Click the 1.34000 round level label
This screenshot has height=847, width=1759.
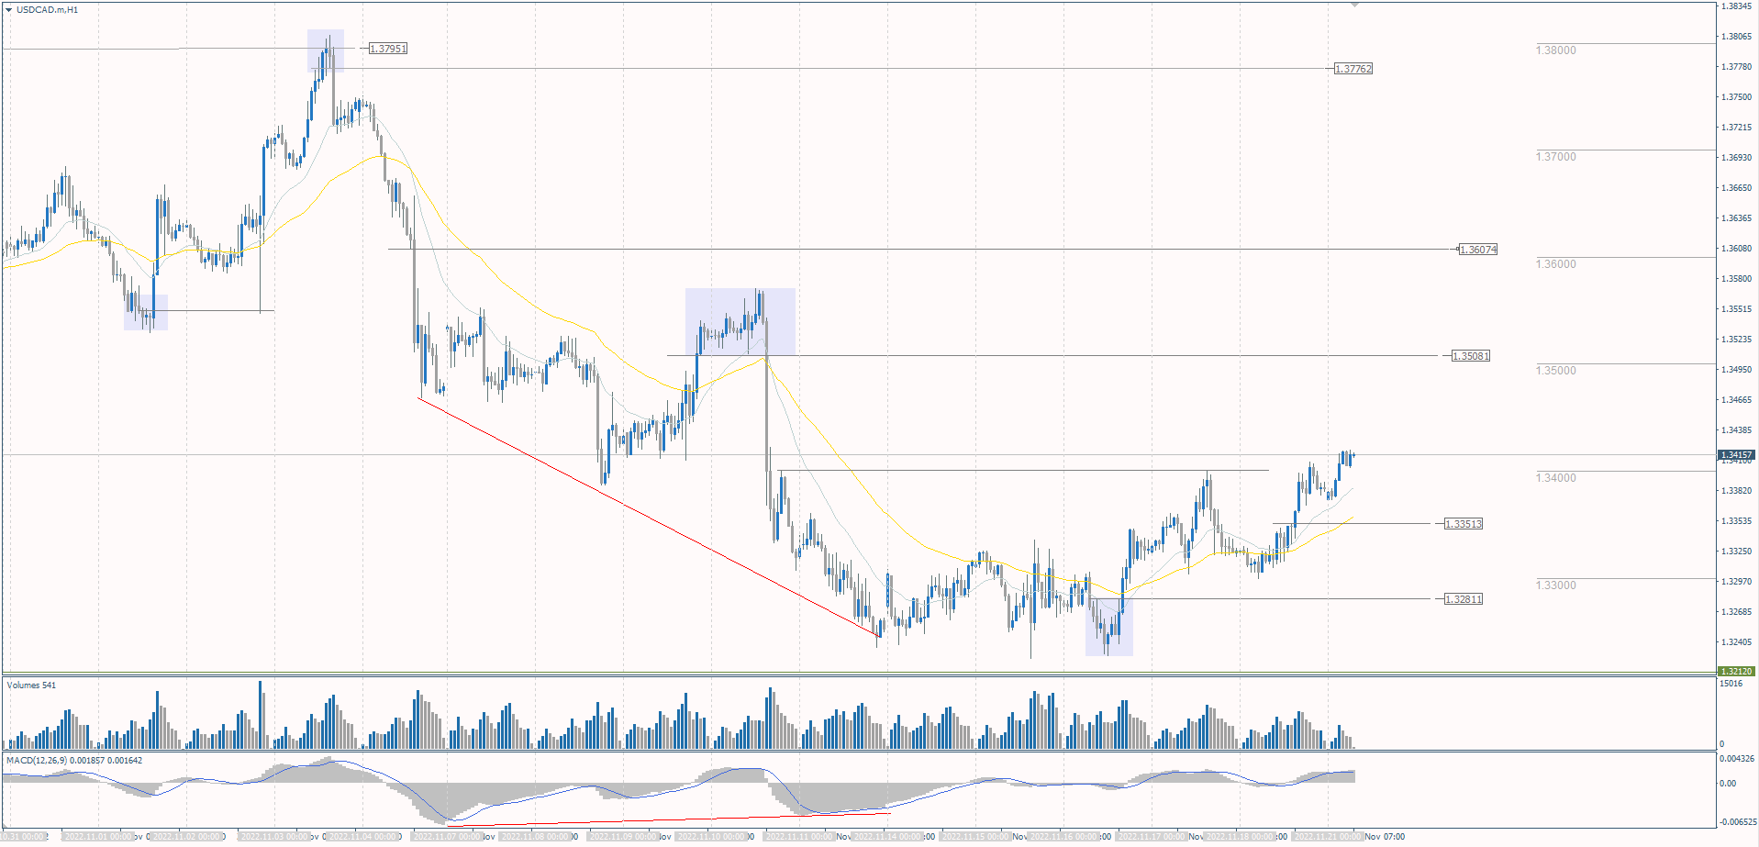coord(1556,478)
